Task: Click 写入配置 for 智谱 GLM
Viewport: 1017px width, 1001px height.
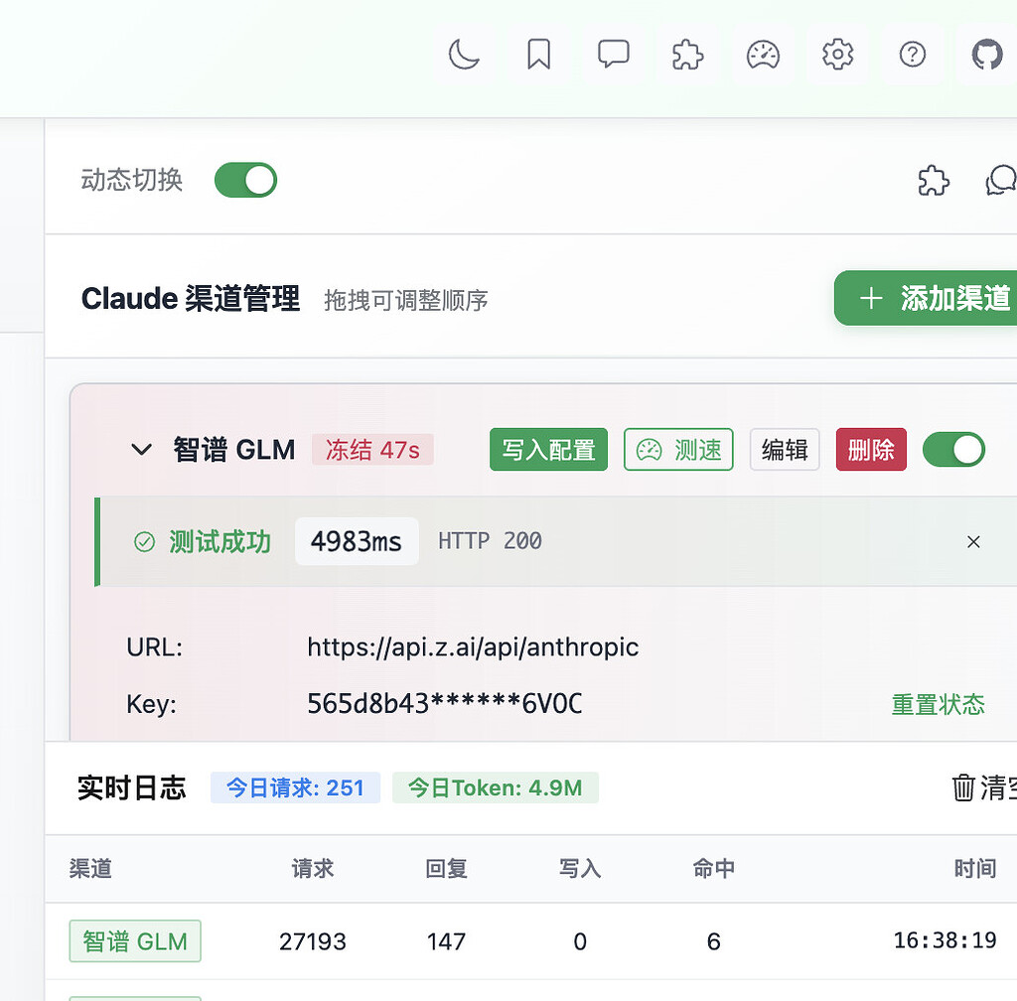Action: point(548,449)
